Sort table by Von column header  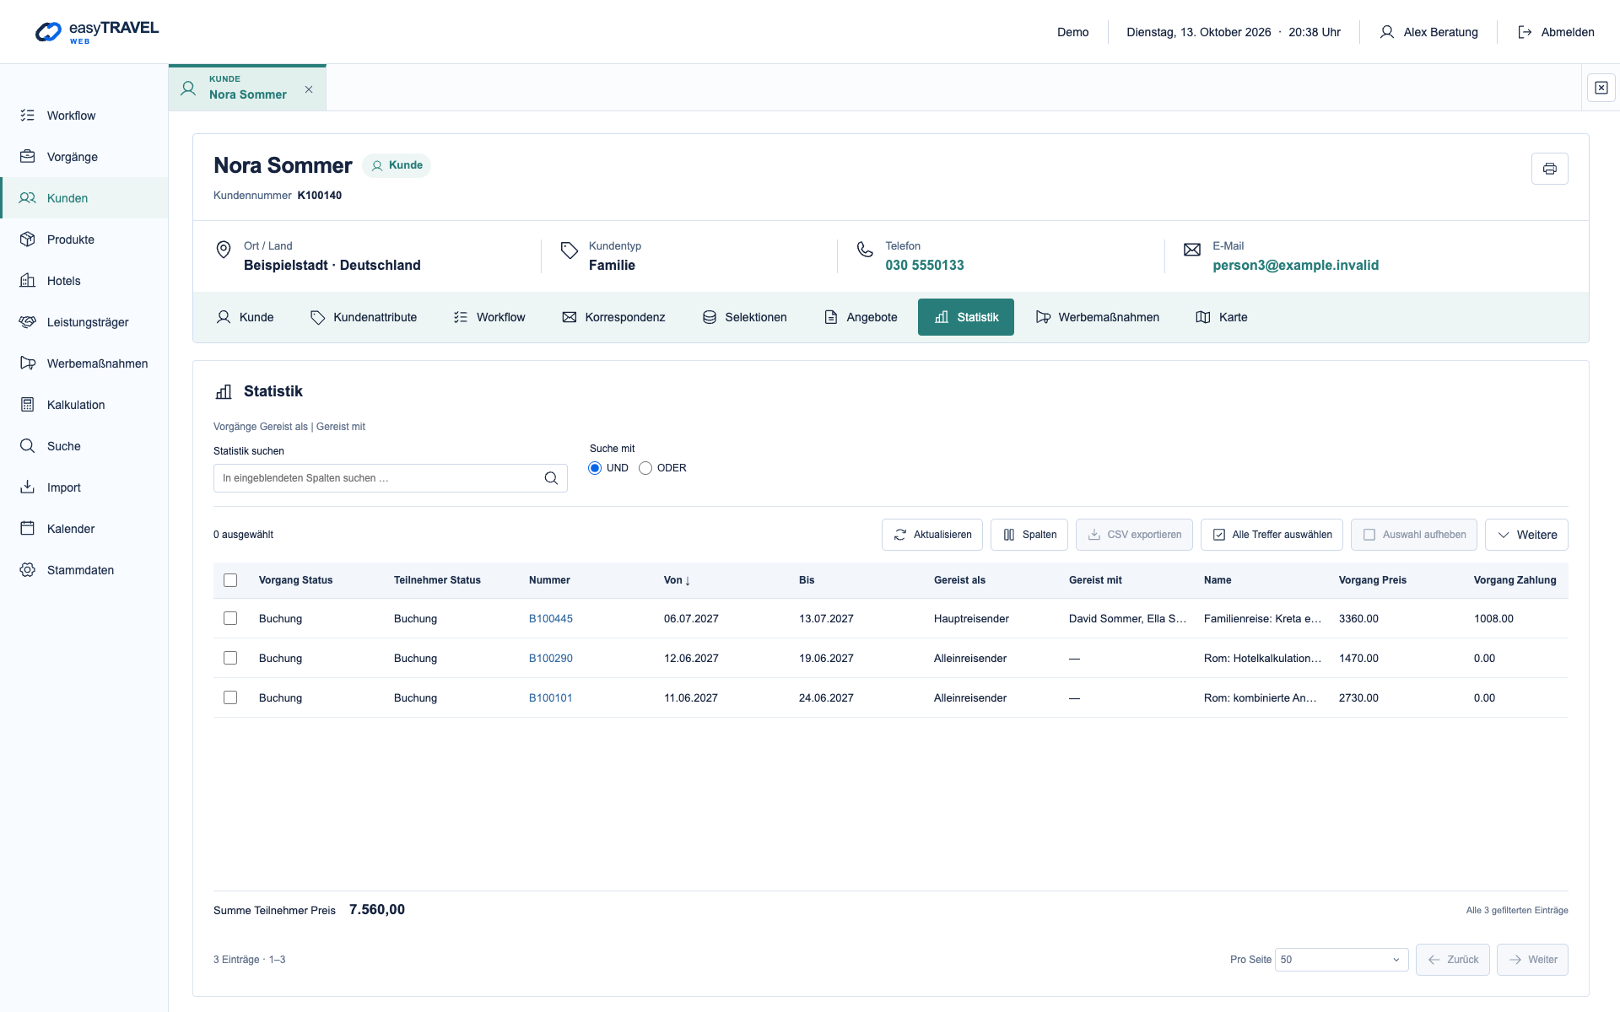pos(677,580)
